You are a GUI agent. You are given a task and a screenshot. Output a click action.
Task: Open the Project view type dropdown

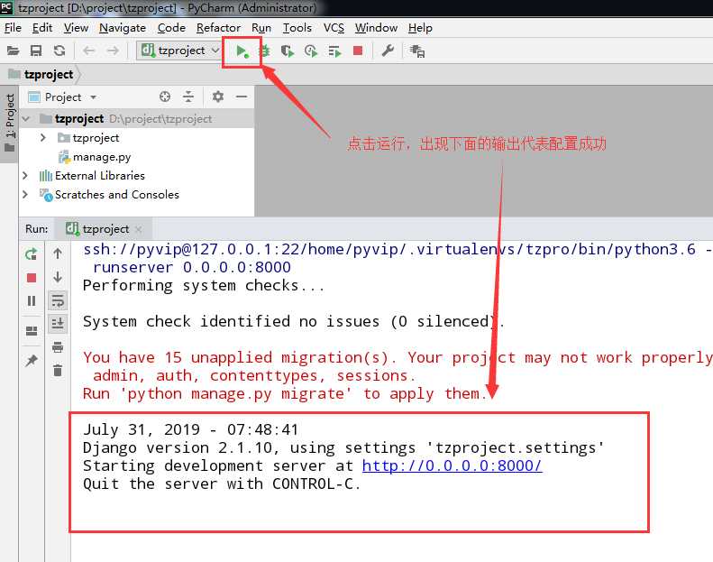click(62, 97)
